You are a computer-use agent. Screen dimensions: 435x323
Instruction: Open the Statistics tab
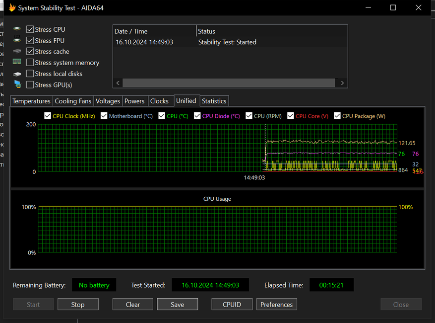click(x=214, y=101)
